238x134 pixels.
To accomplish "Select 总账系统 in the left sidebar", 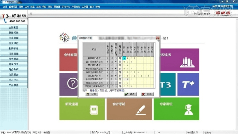I will tap(14, 33).
